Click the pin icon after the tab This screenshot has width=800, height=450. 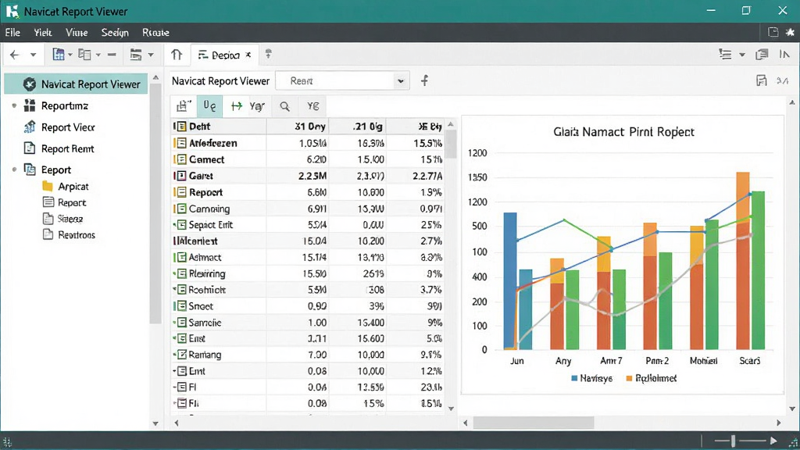[x=269, y=54]
